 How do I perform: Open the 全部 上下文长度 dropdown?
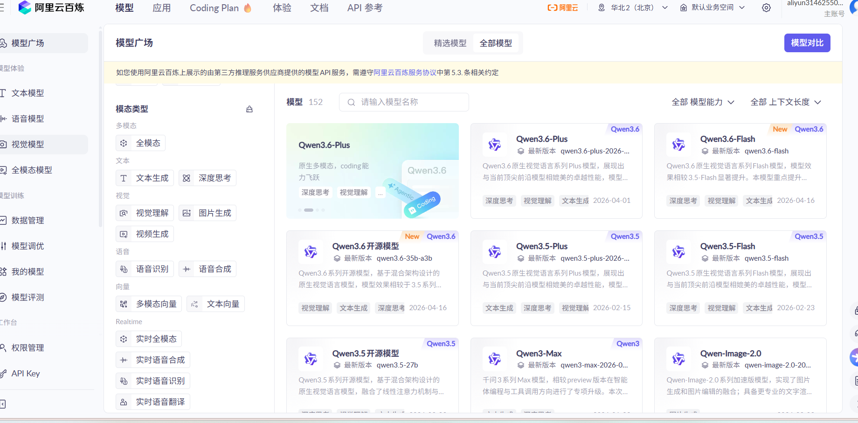[786, 102]
